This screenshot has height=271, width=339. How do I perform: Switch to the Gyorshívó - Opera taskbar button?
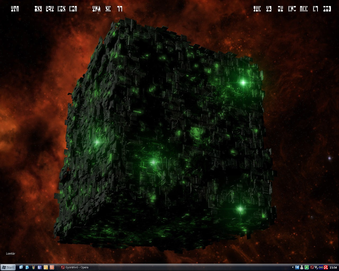(78, 267)
